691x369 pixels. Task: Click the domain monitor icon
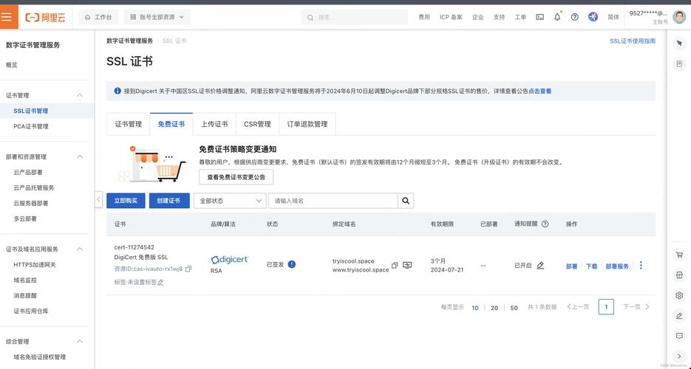(407, 265)
